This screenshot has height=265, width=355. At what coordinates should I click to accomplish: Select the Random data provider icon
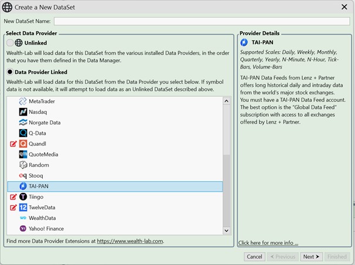point(23,165)
